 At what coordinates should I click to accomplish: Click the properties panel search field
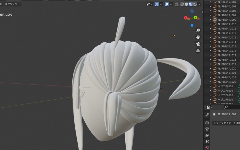pyautogui.click(x=232, y=107)
